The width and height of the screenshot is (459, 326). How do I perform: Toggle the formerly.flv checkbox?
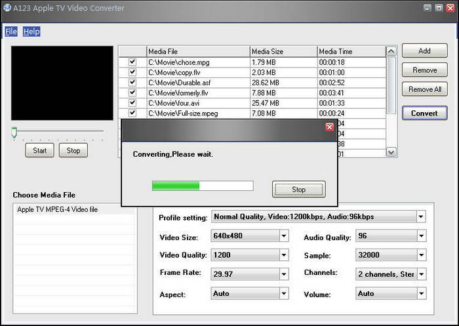pos(132,92)
